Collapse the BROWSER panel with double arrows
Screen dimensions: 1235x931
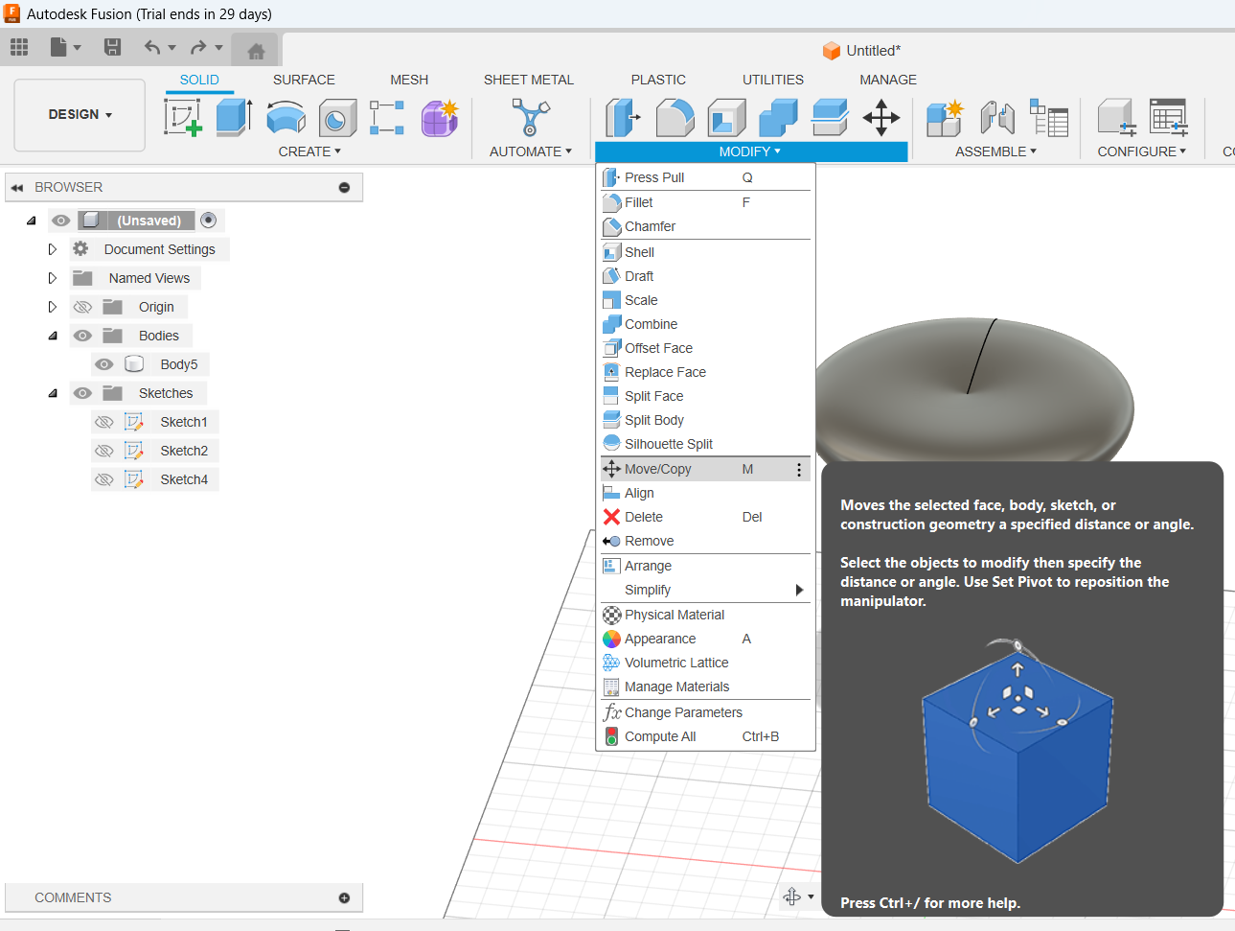click(16, 187)
